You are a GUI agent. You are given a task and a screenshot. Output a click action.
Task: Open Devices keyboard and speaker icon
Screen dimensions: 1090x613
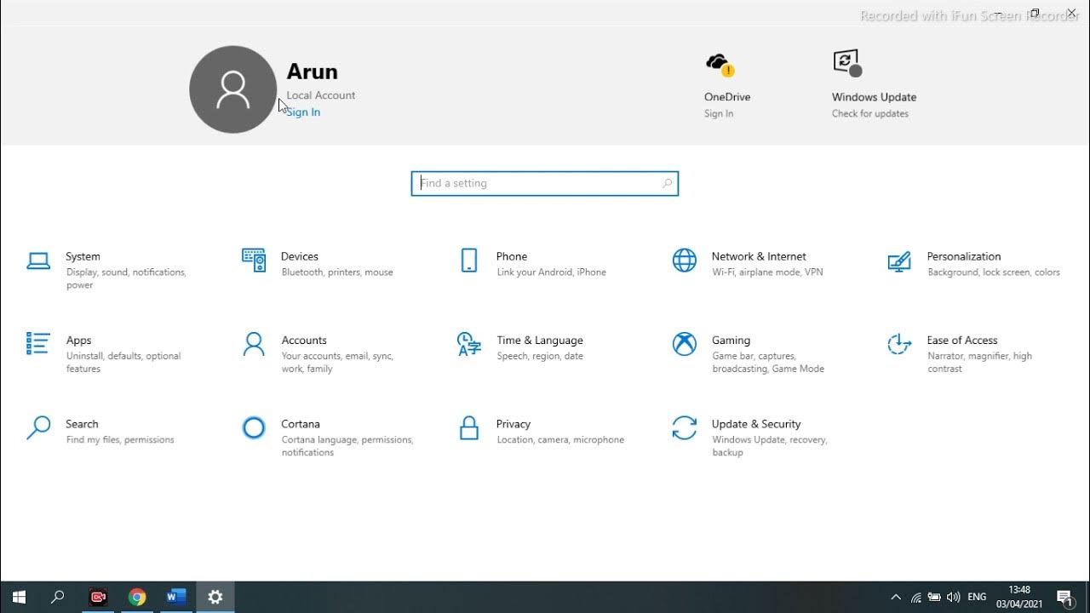(x=254, y=261)
